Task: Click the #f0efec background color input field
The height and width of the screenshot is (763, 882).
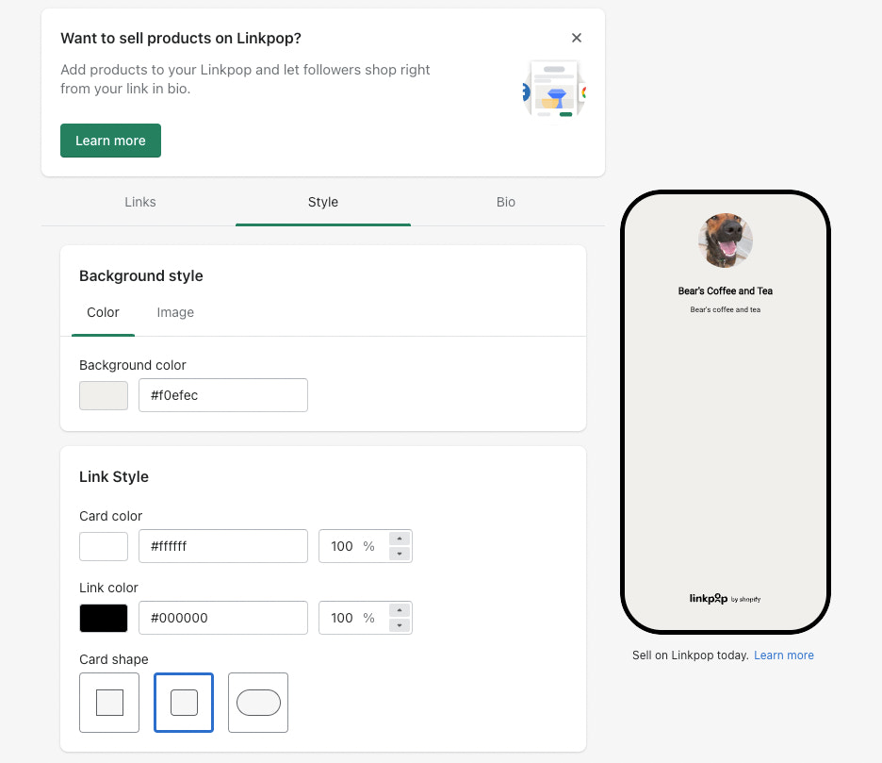Action: tap(222, 395)
